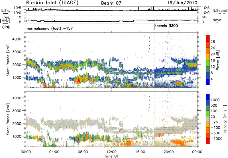
Task: Click the 'Velocity [m s-1]' colorbar label
Action: click(x=225, y=119)
